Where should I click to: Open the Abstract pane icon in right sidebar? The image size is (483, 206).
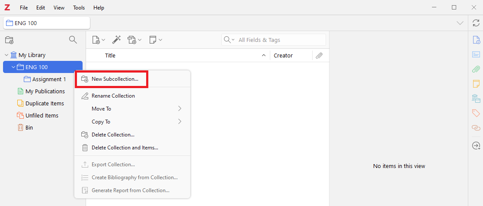476,54
